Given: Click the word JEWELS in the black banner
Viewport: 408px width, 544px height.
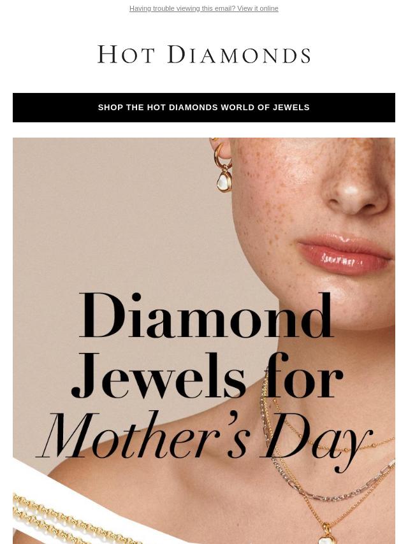Looking at the screenshot, I should point(291,108).
